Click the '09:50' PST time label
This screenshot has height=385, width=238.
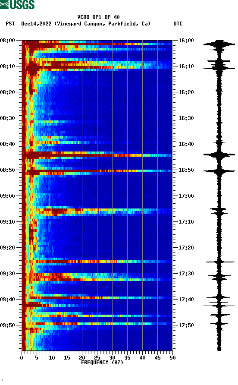click(x=7, y=325)
